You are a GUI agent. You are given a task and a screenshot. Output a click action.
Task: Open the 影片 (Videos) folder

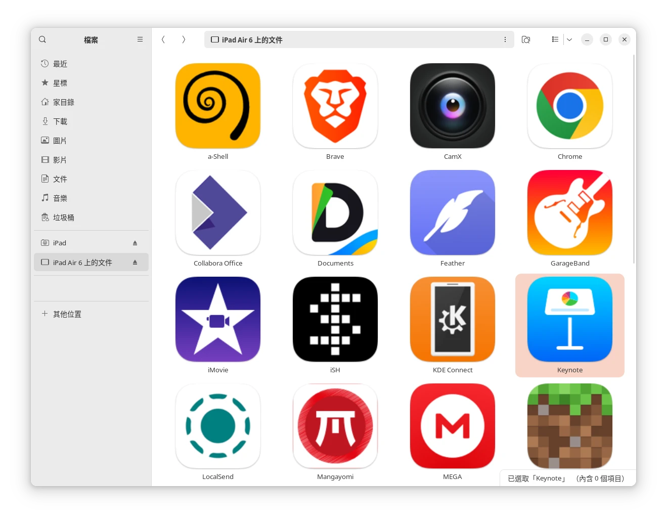91,160
